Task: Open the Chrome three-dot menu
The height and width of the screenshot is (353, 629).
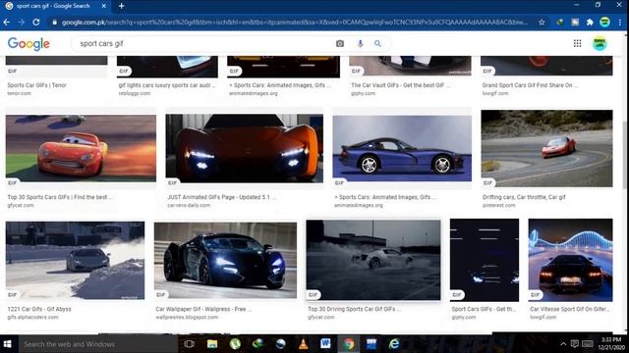Action: coord(620,23)
